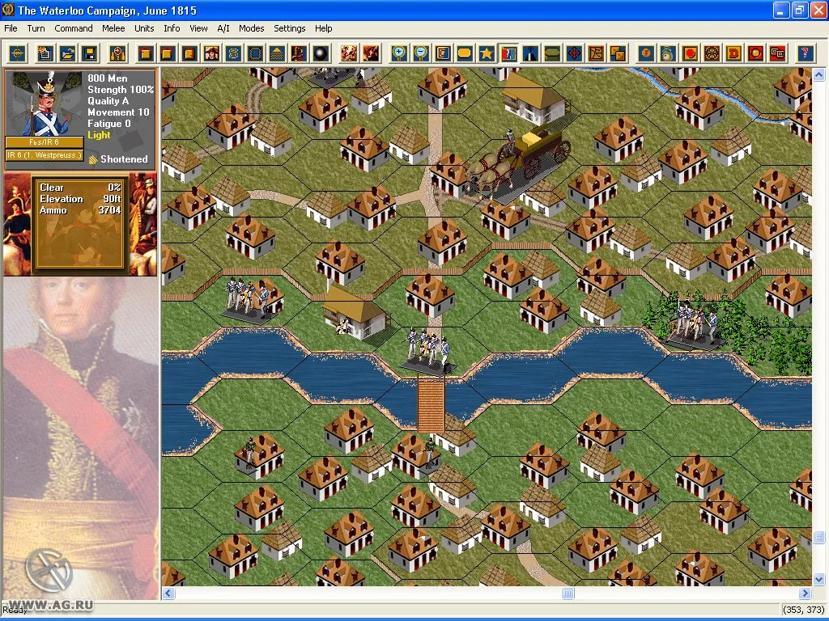Screen dimensions: 829x621
Task: Click the concentric squares toolbar icon
Action: click(443, 53)
